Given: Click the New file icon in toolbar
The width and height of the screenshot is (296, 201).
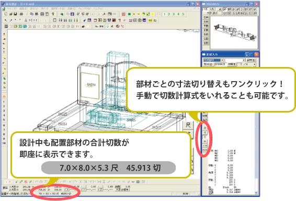Looking at the screenshot, I should pos(6,14).
